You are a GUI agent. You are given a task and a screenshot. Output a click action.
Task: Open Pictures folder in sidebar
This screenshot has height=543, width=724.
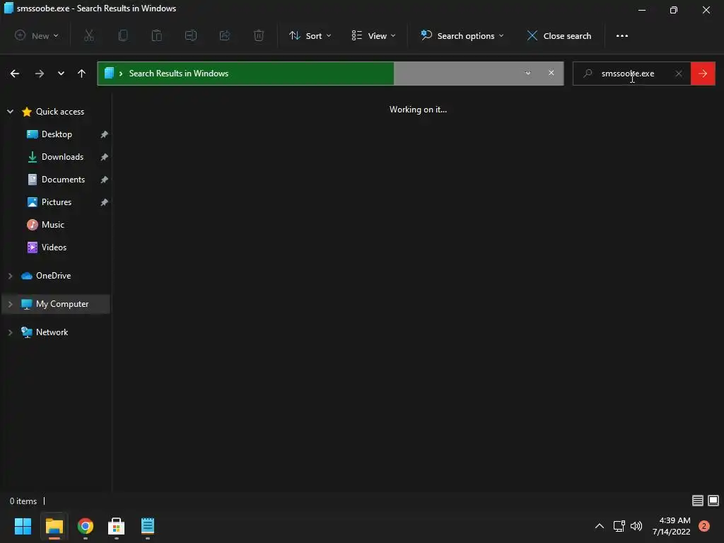point(57,202)
